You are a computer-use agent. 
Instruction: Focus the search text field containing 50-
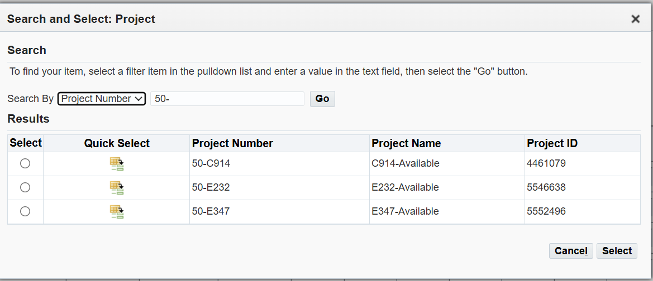[227, 99]
